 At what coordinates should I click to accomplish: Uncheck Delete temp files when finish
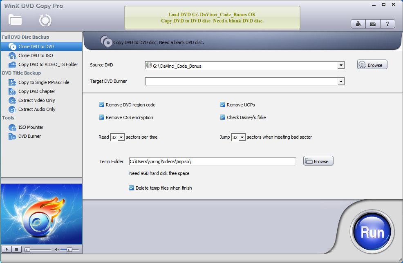pyautogui.click(x=131, y=188)
